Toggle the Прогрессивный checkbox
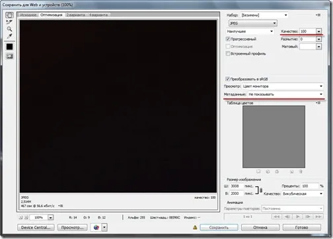 228,39
